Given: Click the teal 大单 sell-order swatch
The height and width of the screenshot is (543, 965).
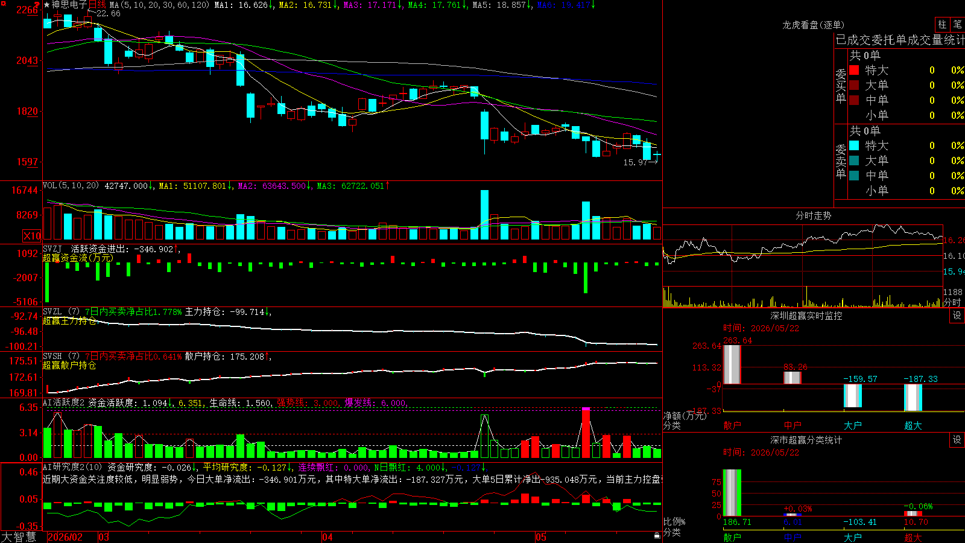Looking at the screenshot, I should coord(854,160).
